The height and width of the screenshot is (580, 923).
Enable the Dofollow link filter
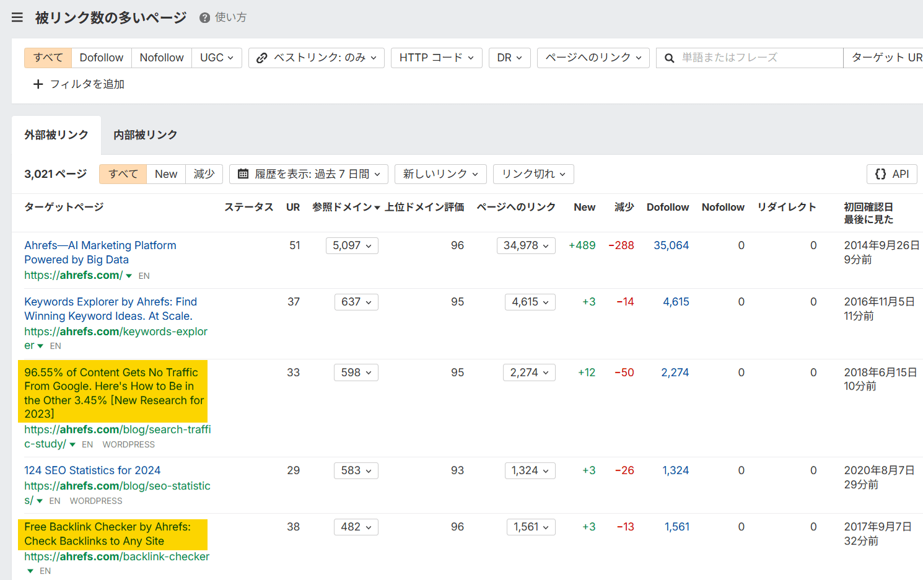[x=101, y=57]
